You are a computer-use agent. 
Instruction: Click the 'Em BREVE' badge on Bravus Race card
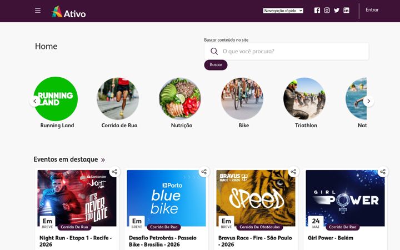coord(226,223)
